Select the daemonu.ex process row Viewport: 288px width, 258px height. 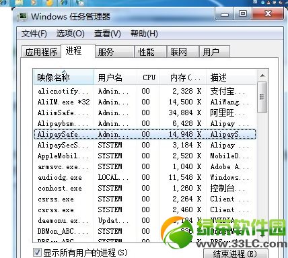point(145,220)
